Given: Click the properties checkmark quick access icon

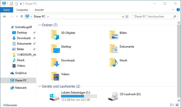Looking at the screenshot, I should click(11, 4).
